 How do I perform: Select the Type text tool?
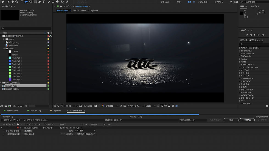coord(44,2)
